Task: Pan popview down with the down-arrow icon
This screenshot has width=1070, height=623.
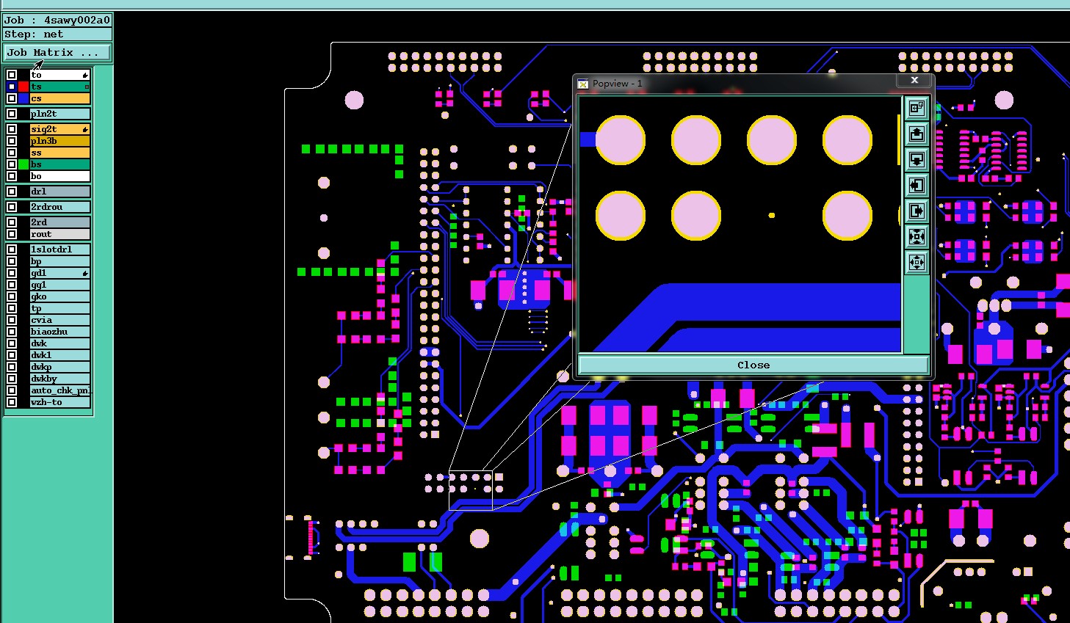Action: (x=917, y=160)
